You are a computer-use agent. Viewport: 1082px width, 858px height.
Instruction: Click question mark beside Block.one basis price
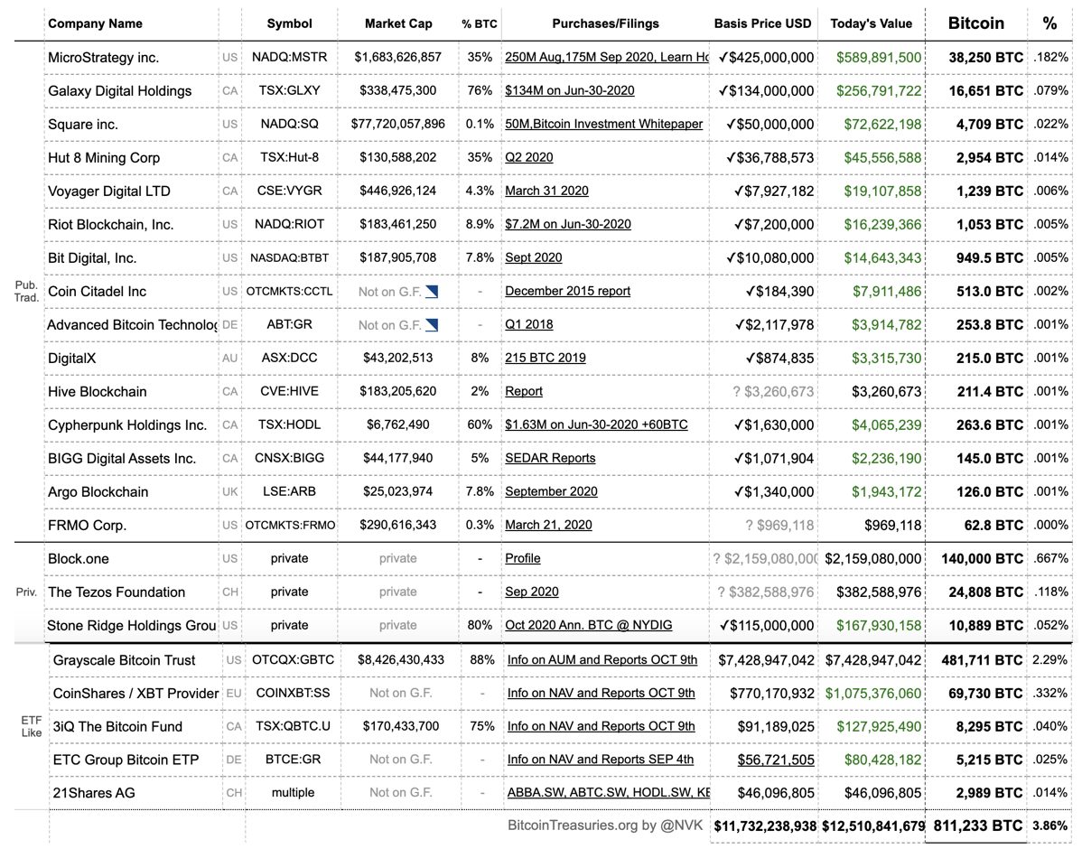click(718, 558)
